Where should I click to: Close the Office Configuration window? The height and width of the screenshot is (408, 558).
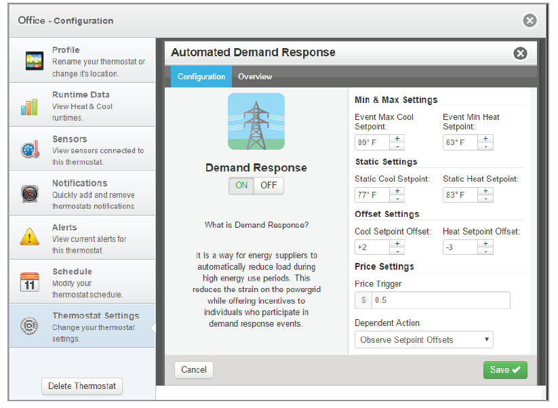(x=530, y=20)
